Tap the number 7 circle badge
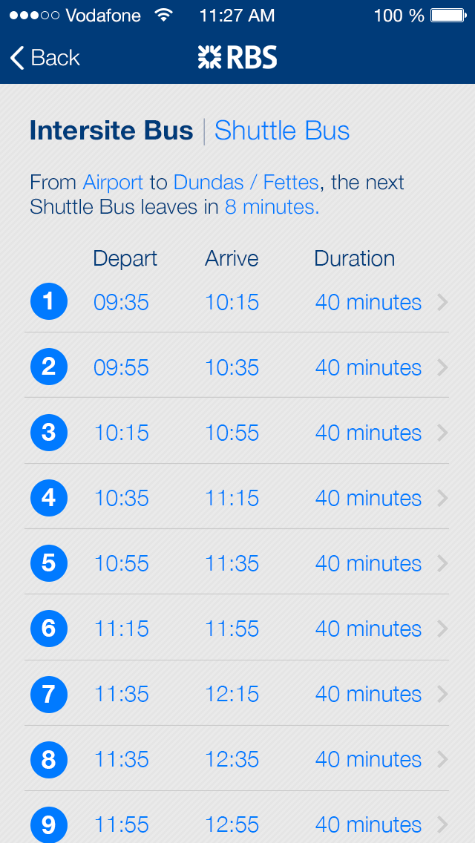The width and height of the screenshot is (475, 843). (49, 694)
